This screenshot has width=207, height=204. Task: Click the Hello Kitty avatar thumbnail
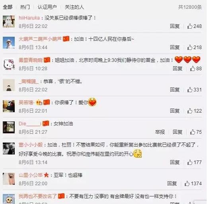click(x=9, y=64)
